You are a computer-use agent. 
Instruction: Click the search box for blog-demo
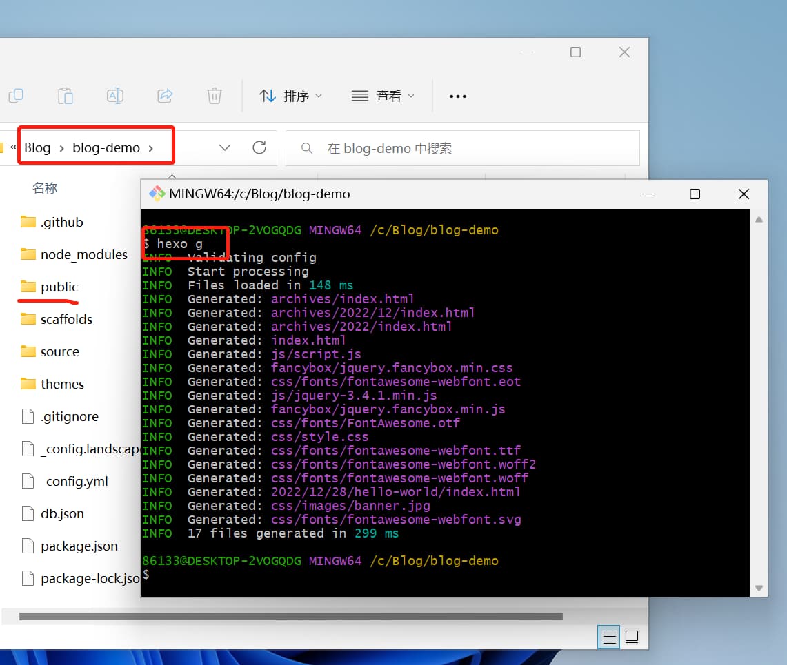[x=462, y=148]
